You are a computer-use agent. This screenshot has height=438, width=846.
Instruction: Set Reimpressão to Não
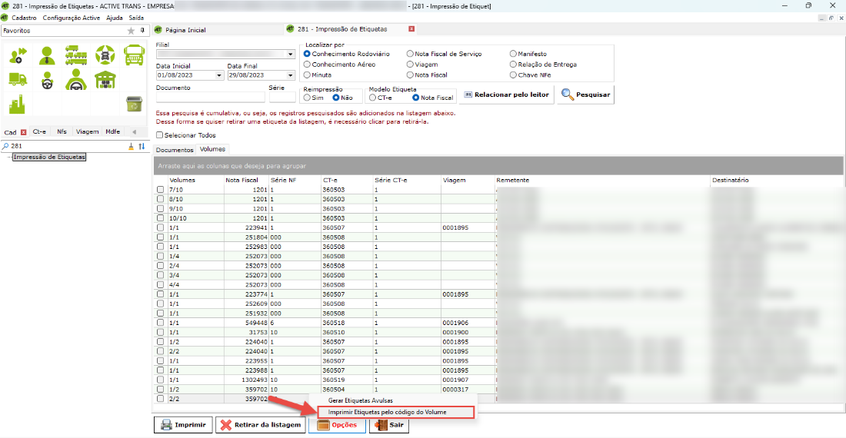[335, 98]
